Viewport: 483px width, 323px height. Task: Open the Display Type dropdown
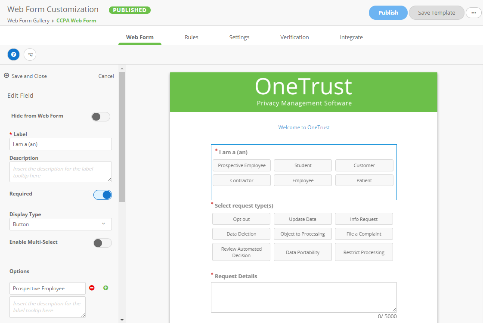coord(60,224)
